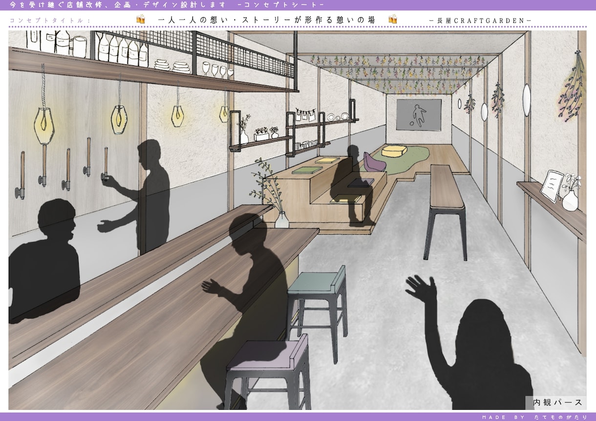Click the white vase on bar counter
The width and height of the screenshot is (596, 421).
pyautogui.click(x=282, y=220)
